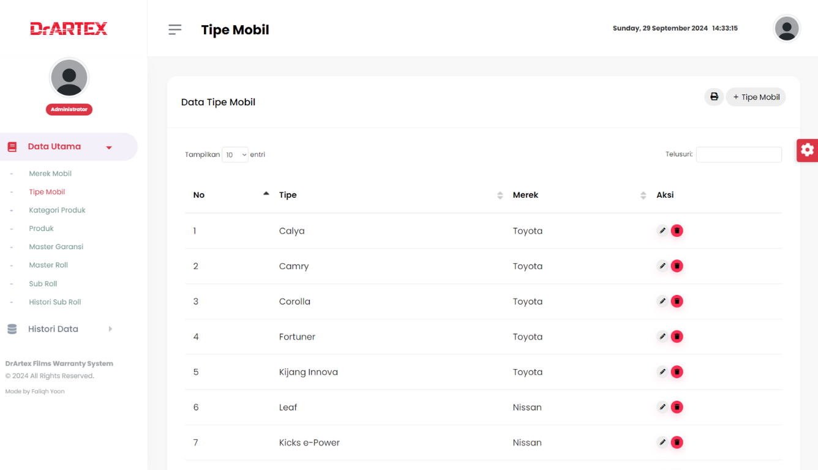The image size is (818, 470).
Task: Go to Master Garansi page
Action: tap(56, 247)
